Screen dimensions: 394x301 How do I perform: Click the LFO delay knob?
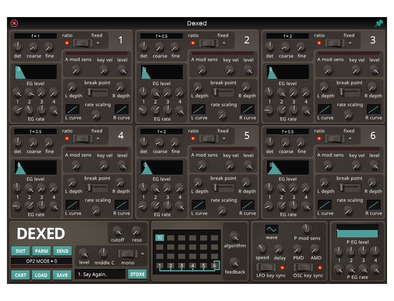click(279, 249)
